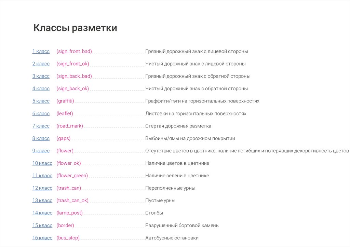
Task: Open the "1 класс" link
Action: (x=41, y=51)
